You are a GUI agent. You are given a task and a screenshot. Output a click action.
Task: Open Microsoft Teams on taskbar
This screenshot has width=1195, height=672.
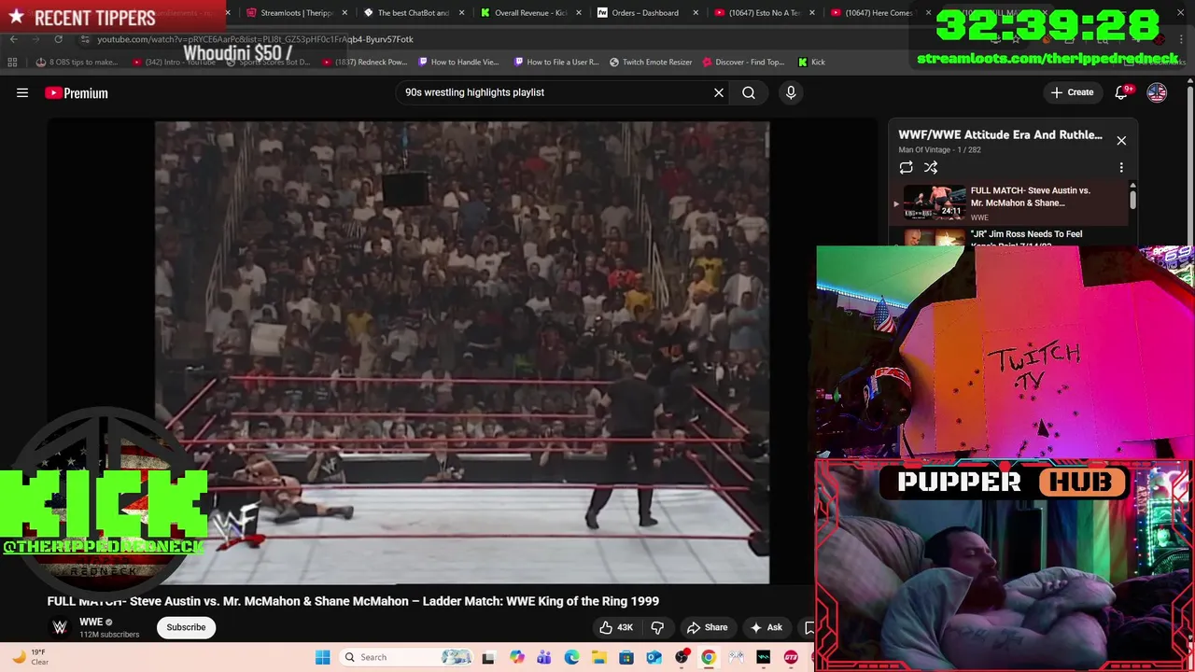(x=544, y=657)
